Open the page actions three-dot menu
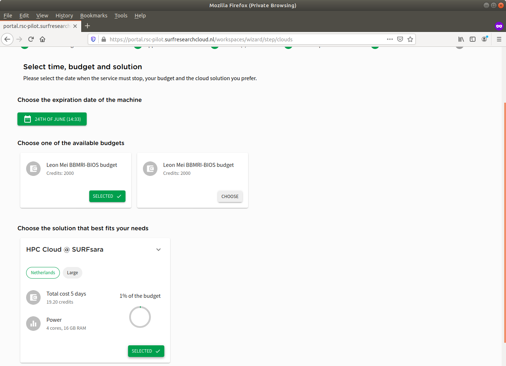506x366 pixels. click(390, 39)
